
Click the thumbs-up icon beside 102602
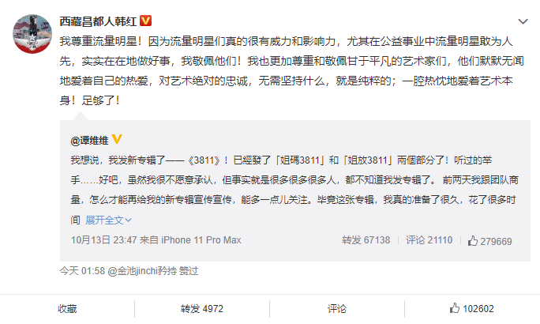click(x=455, y=308)
